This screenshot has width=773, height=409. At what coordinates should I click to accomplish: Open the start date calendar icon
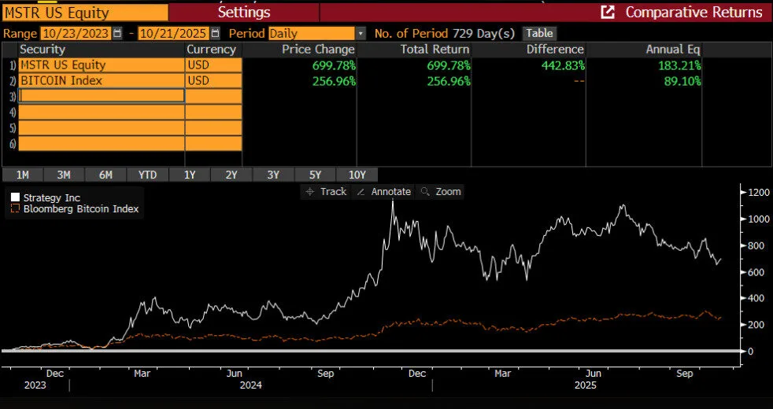pos(118,34)
